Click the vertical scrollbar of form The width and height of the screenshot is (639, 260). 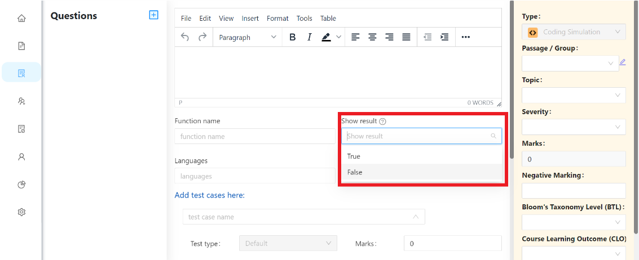click(x=512, y=79)
